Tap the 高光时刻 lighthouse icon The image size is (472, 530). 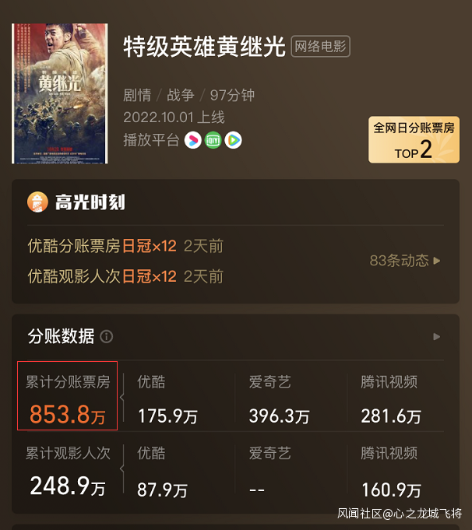[37, 202]
